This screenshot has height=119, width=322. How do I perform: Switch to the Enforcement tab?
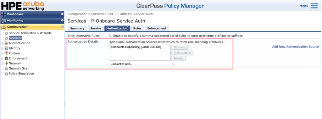157,28
